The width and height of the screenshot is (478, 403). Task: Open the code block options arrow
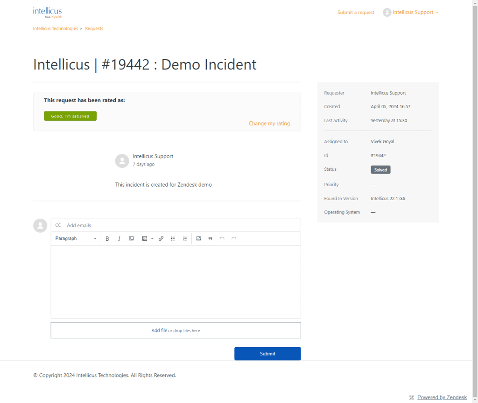(x=152, y=238)
